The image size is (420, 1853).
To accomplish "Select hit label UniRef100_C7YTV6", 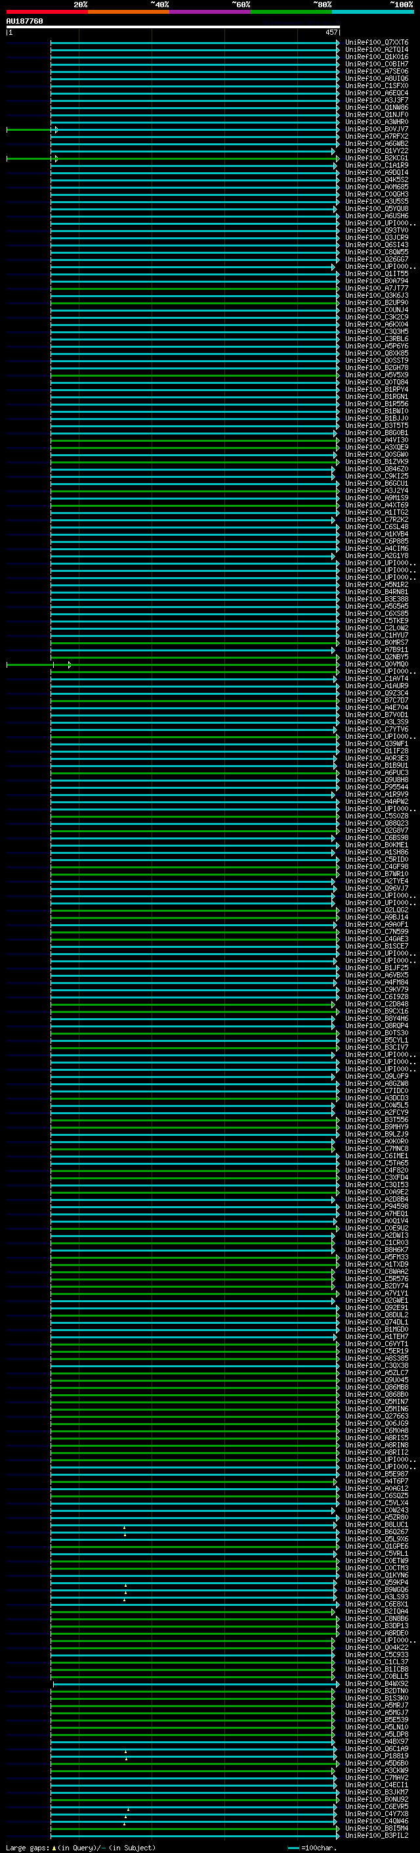I will (377, 730).
